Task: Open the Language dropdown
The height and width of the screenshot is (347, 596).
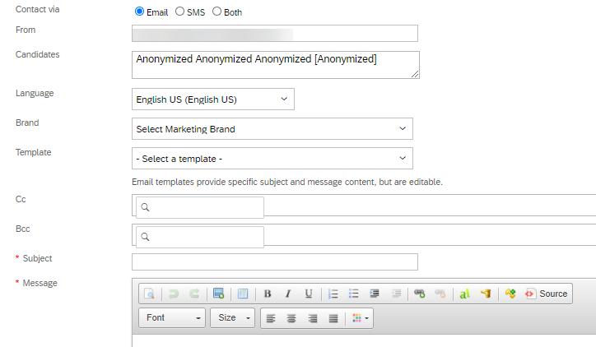Action: click(213, 99)
